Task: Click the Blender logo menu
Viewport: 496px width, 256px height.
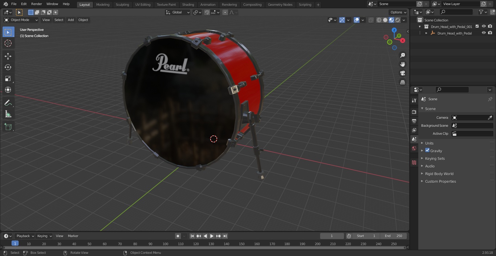Action: pos(5,4)
